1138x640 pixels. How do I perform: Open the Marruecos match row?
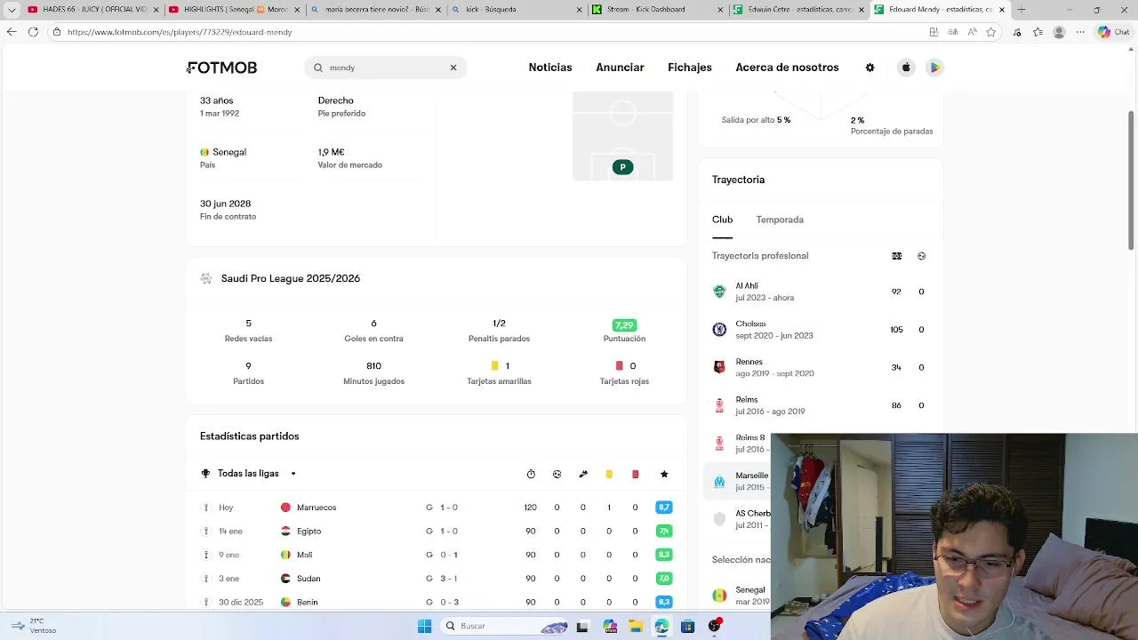click(x=436, y=508)
